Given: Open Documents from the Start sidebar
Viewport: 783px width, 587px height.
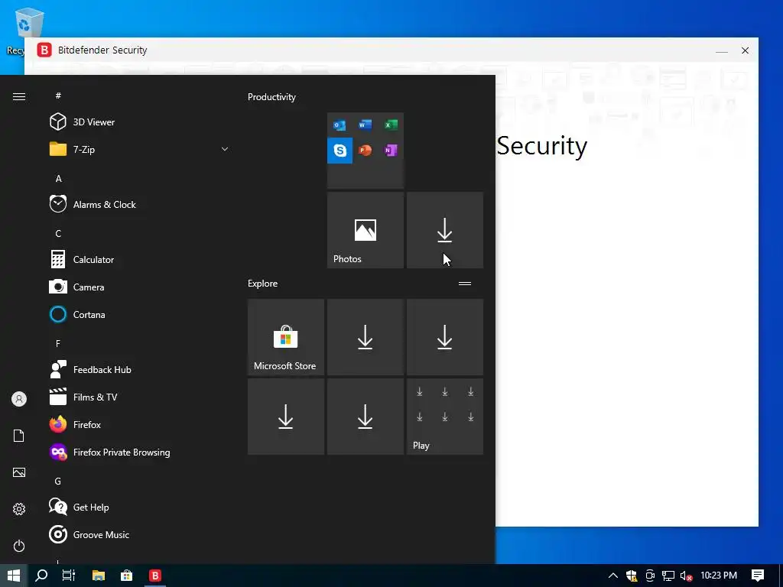Looking at the screenshot, I should 19,436.
